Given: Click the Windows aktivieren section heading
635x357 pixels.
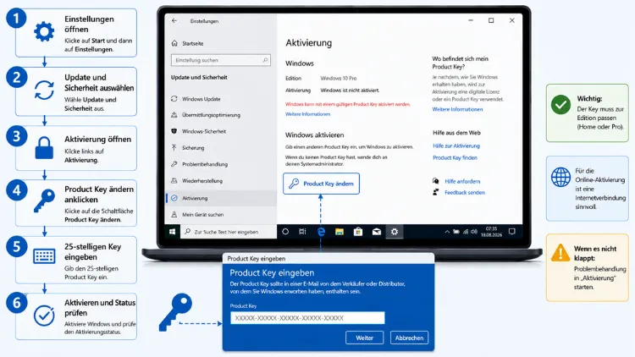Looking at the screenshot, I should coord(314,135).
